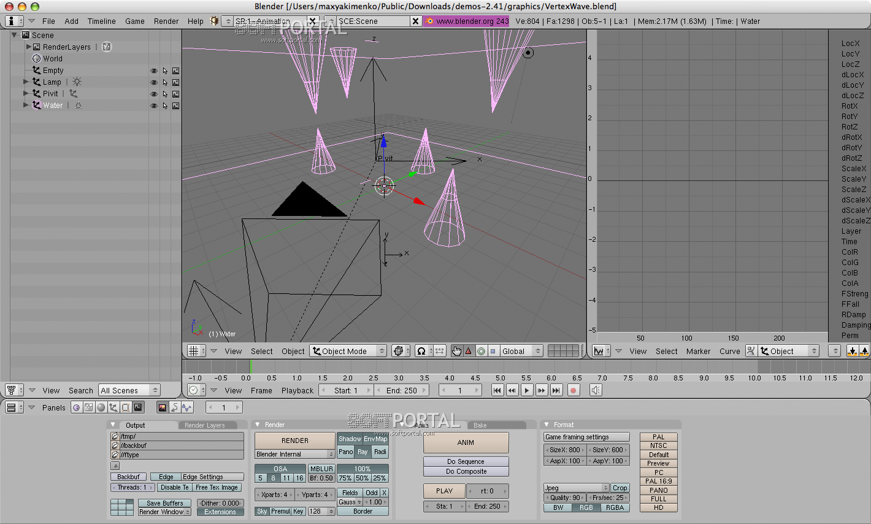Image resolution: width=871 pixels, height=524 pixels.
Task: Click the IPO editor window type icon
Action: (601, 351)
